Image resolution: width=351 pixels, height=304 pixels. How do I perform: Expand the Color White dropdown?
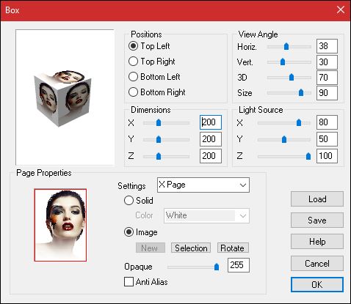coord(206,215)
